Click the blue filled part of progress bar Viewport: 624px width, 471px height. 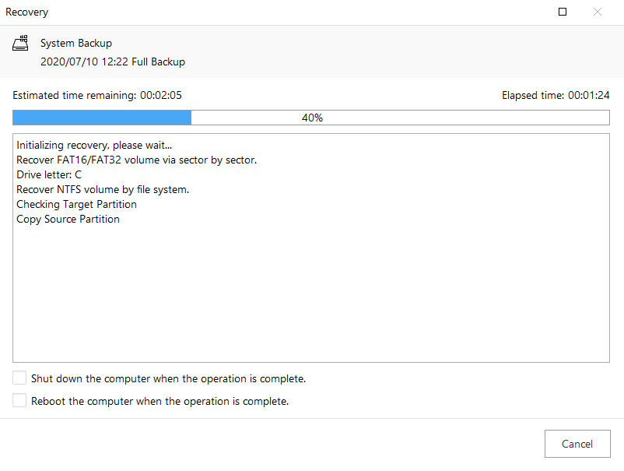102,118
